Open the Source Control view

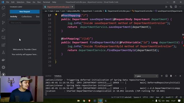pyautogui.click(x=3, y=23)
